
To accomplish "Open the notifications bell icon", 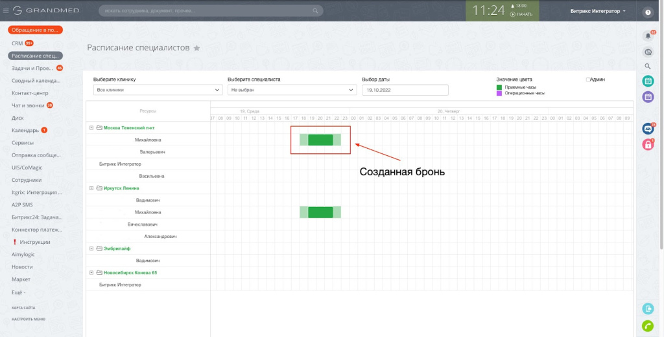I will [647, 36].
